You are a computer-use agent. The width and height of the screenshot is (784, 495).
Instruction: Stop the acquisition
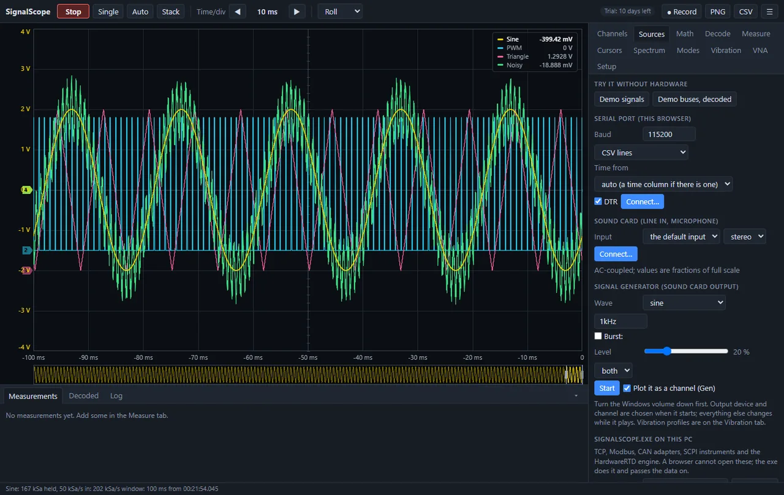click(73, 12)
